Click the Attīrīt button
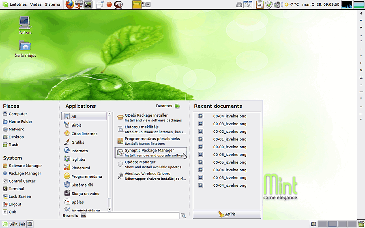 tap(227, 214)
